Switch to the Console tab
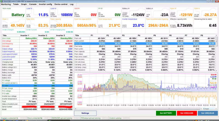 tap(33, 4)
